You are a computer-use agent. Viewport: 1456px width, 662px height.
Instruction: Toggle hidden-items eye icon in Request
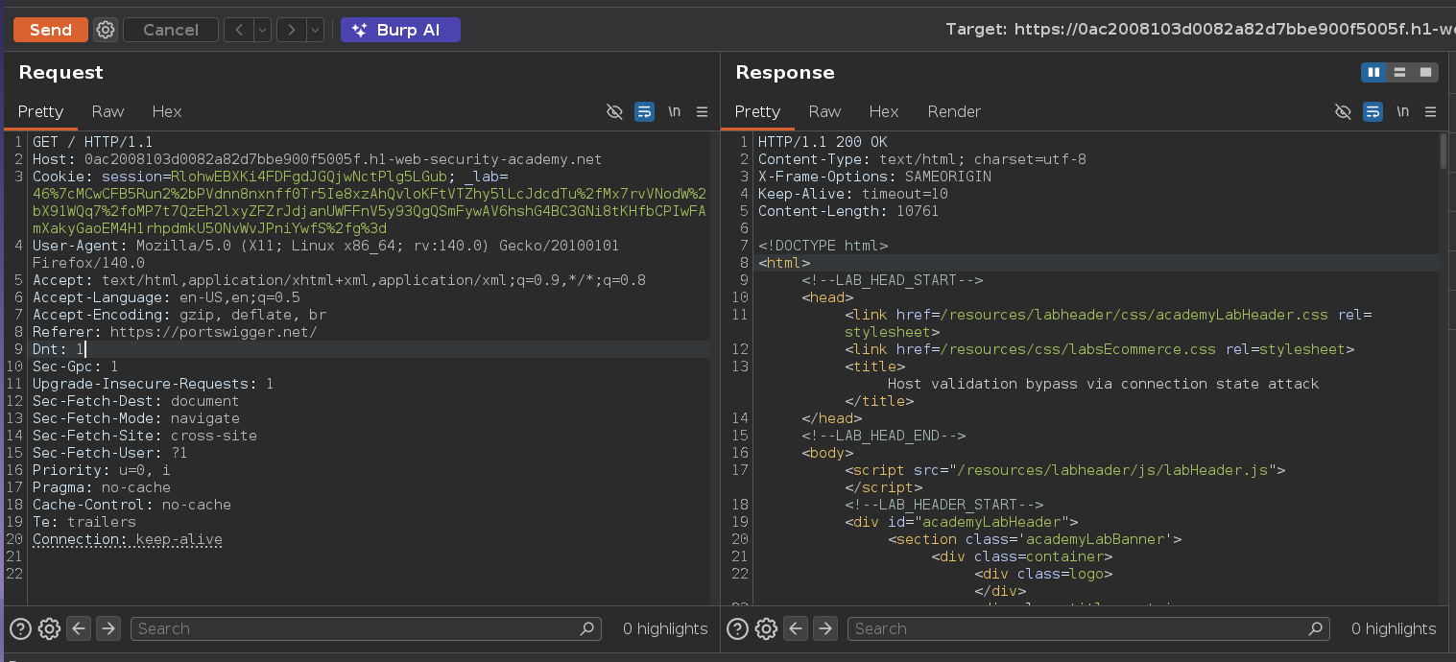615,112
